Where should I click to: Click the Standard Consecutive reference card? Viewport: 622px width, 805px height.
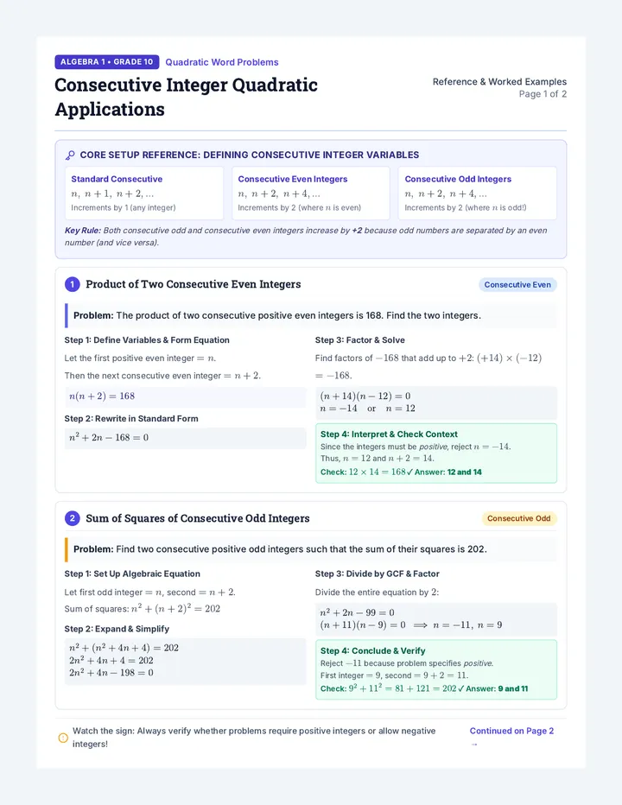coord(144,193)
